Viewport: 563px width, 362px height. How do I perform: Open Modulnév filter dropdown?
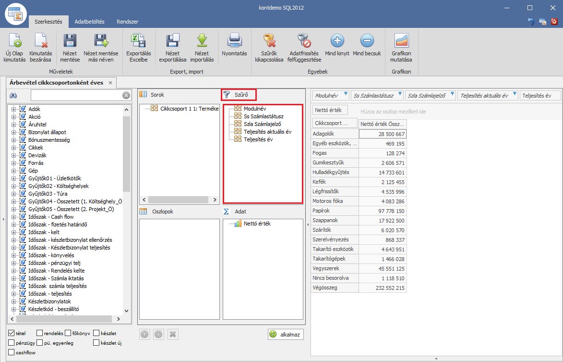pos(346,94)
